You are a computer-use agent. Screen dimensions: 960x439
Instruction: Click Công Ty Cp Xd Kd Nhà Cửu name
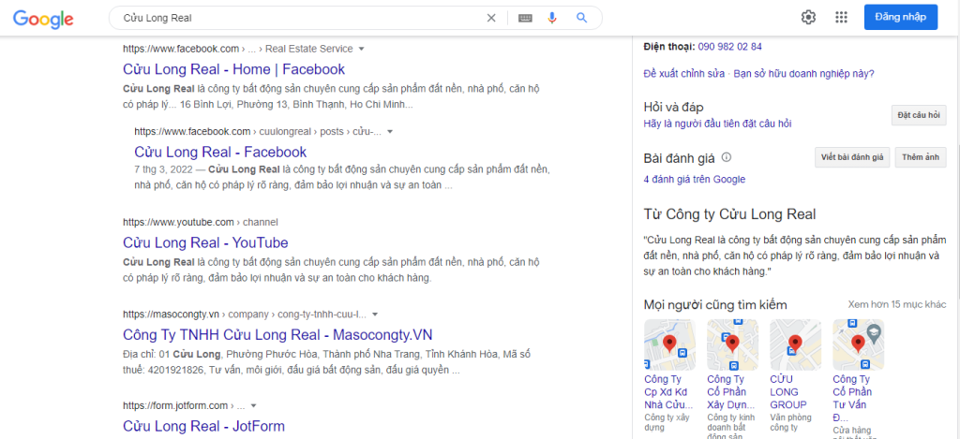tap(668, 391)
